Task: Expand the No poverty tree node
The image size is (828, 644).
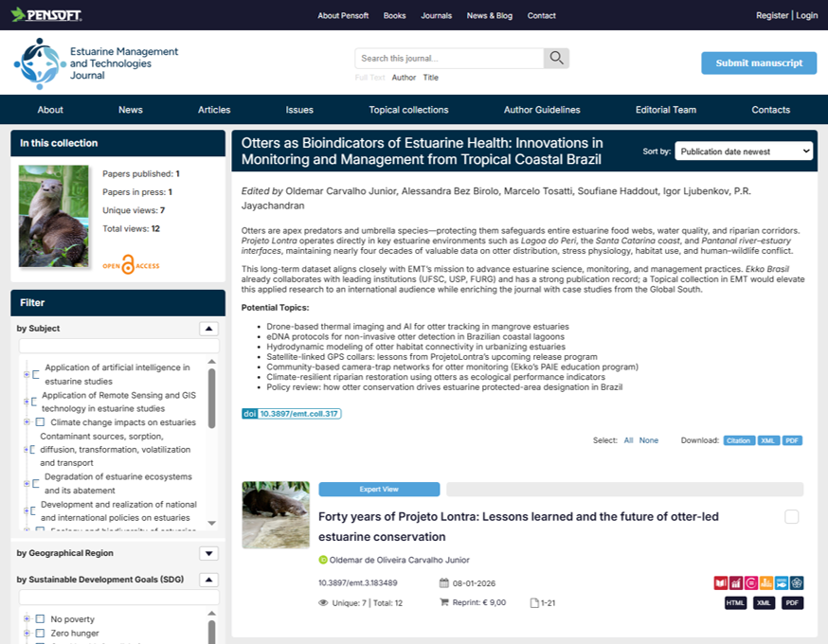Action: [x=27, y=618]
